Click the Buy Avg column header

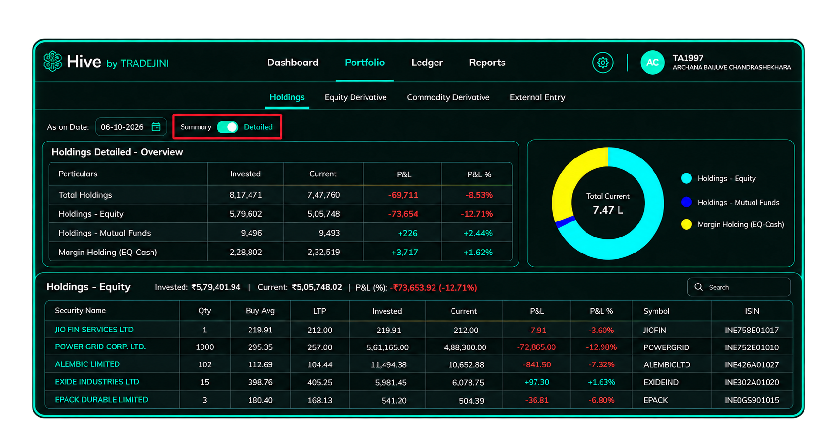[x=260, y=311]
